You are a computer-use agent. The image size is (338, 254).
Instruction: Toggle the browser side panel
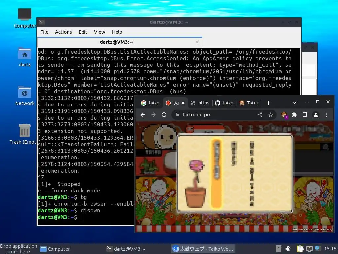(x=305, y=115)
